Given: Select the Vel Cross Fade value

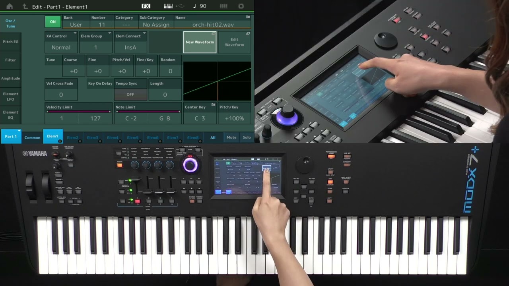Looking at the screenshot, I should (61, 95).
